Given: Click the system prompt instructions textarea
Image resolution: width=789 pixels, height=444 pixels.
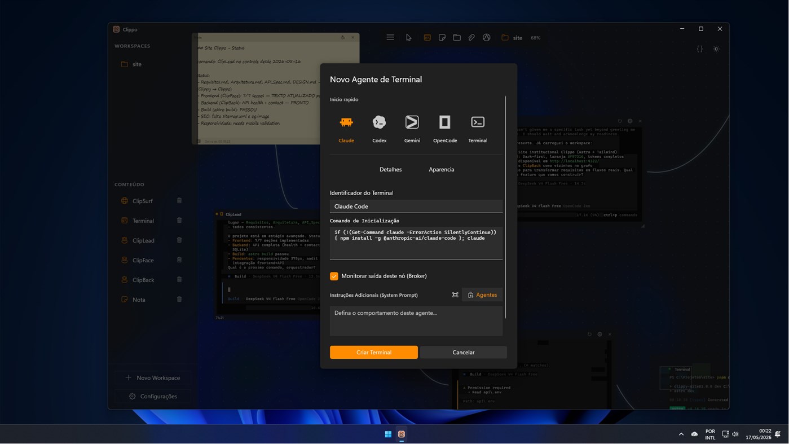Looking at the screenshot, I should pos(416,320).
